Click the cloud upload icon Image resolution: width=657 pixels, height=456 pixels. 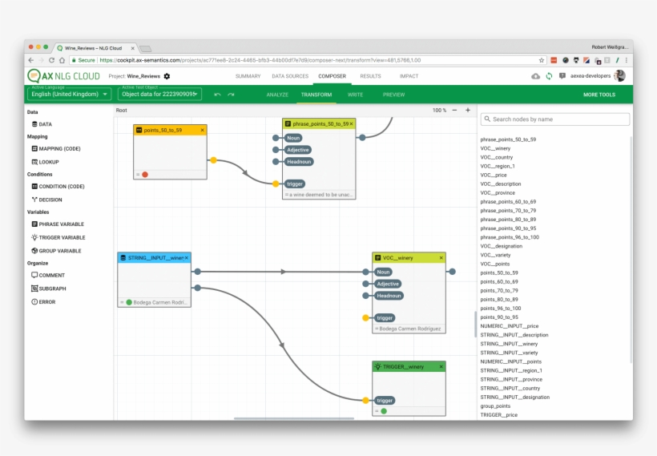(x=535, y=76)
